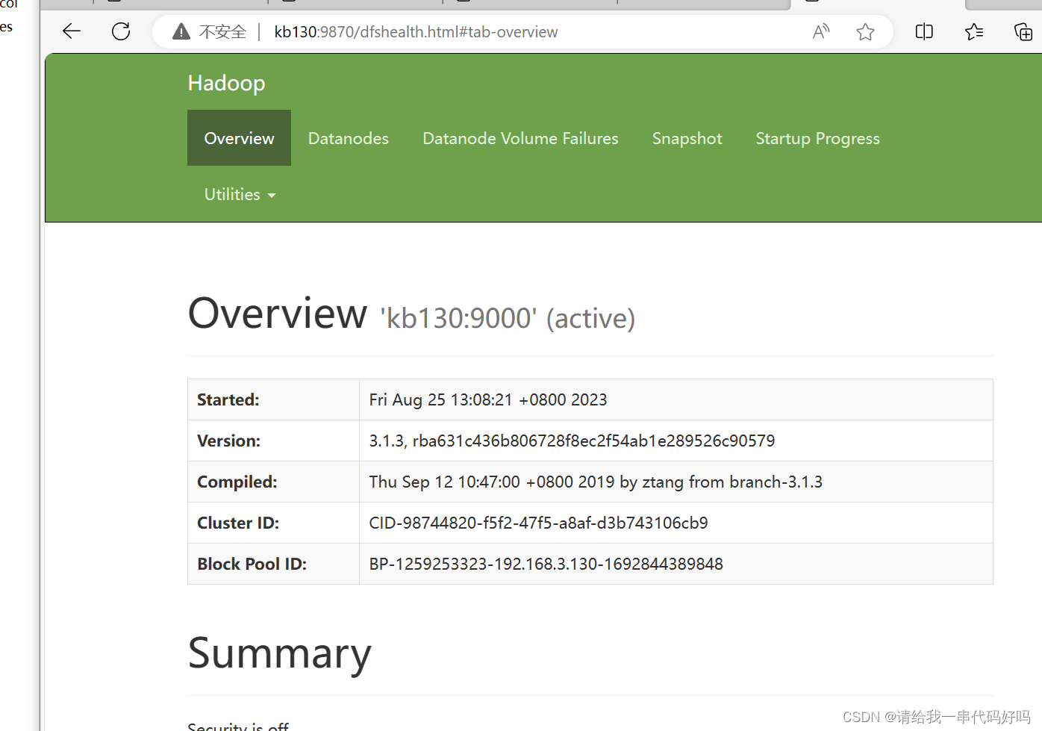The height and width of the screenshot is (731, 1042).
Task: Click the Hadoop brand title
Action: point(226,83)
